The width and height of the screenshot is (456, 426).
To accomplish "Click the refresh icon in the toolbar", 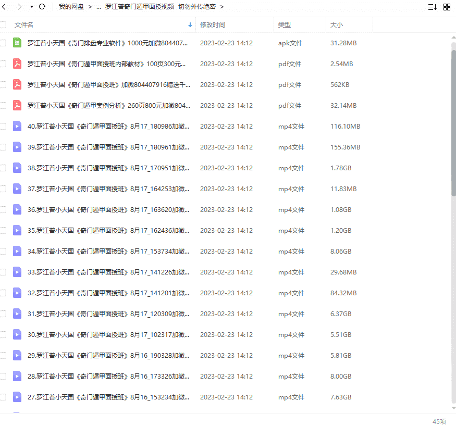I will 42,7.
